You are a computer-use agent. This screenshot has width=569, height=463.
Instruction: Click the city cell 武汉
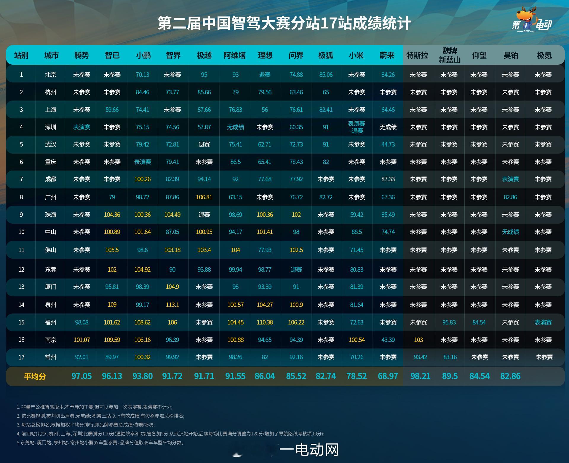pos(51,144)
